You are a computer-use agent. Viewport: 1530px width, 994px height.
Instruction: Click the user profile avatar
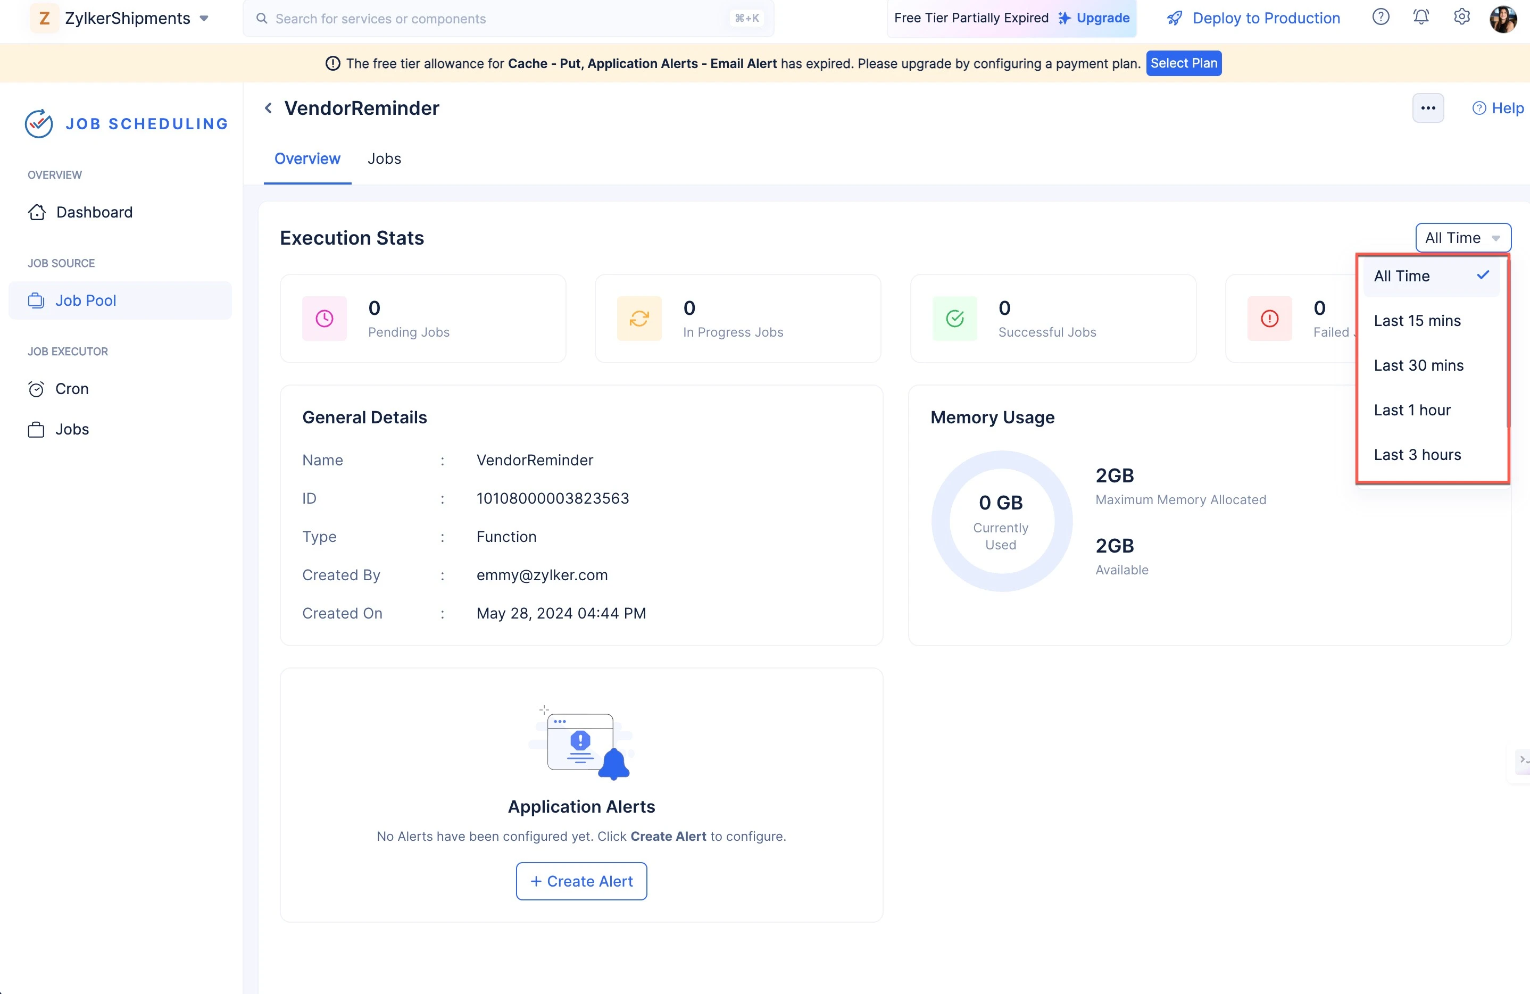[1503, 19]
